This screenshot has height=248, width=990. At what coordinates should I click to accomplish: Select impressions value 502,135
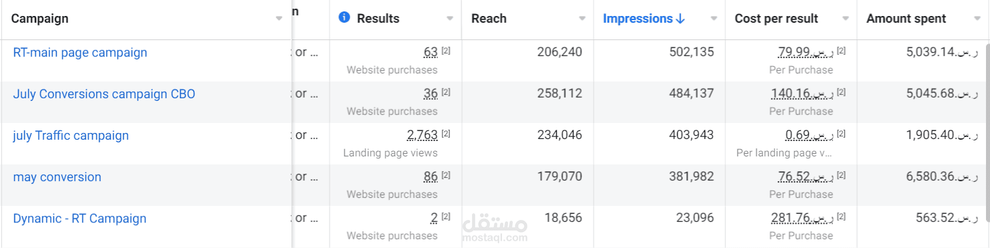692,52
